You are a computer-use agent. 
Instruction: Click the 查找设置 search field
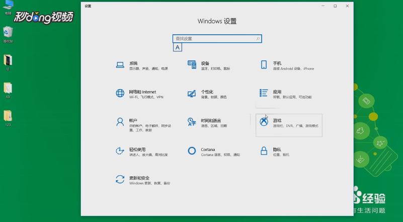pyautogui.click(x=217, y=39)
